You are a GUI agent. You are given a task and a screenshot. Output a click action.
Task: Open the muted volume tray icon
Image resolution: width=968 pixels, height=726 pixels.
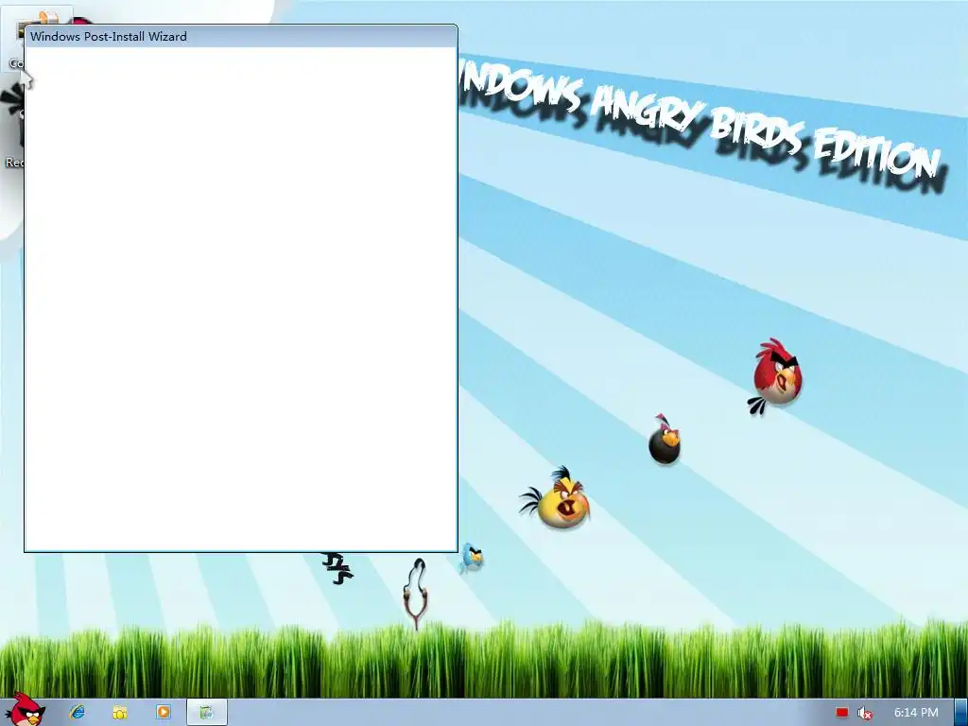pyautogui.click(x=865, y=713)
